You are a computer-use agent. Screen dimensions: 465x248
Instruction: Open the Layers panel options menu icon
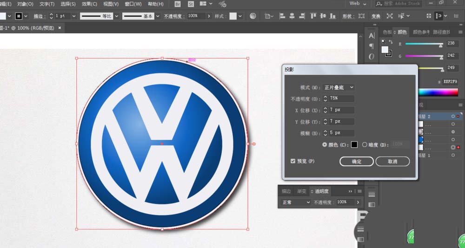point(460,105)
